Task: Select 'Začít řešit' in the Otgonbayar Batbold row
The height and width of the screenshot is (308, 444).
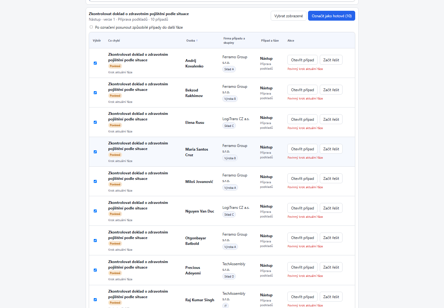Action: [x=331, y=237]
